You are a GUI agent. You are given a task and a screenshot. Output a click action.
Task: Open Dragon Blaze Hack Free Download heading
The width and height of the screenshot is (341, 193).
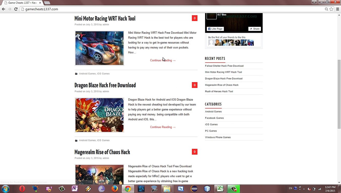[x=105, y=85]
